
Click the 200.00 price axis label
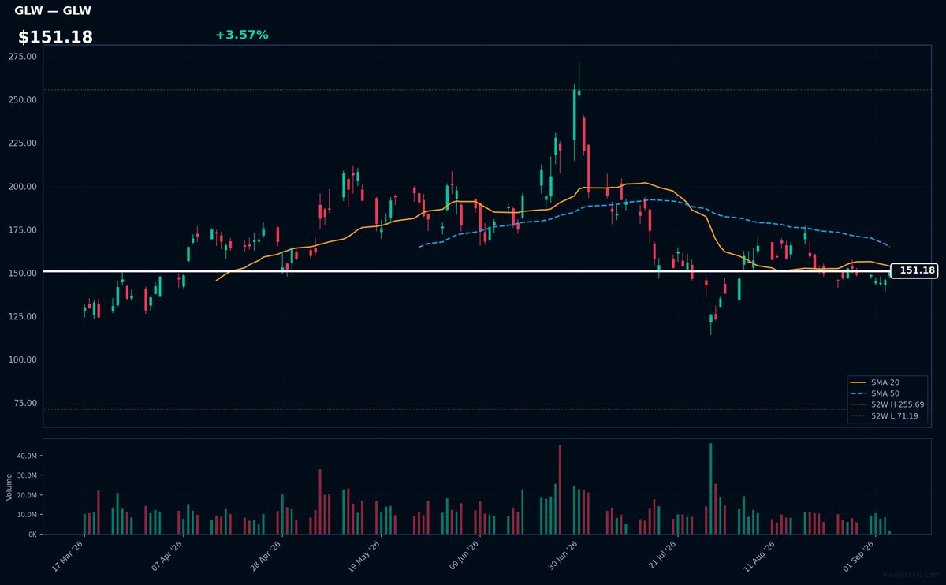point(22,187)
